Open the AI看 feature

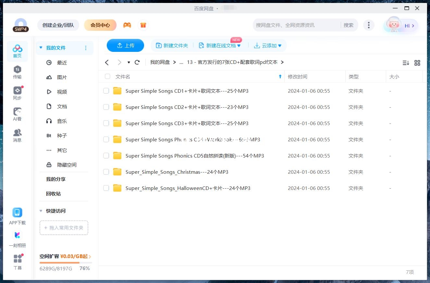coord(17,114)
